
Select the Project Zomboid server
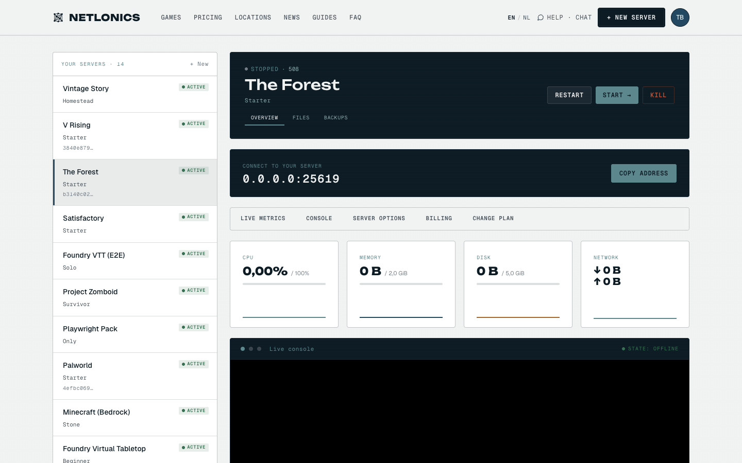[135, 298]
